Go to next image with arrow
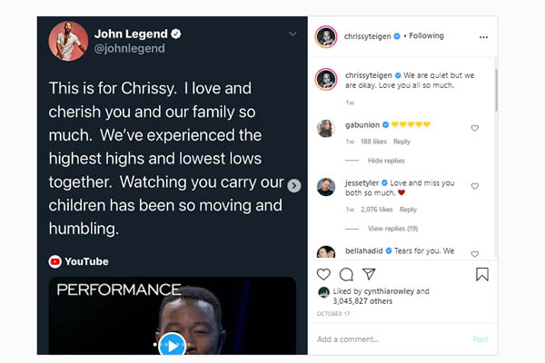 (294, 185)
